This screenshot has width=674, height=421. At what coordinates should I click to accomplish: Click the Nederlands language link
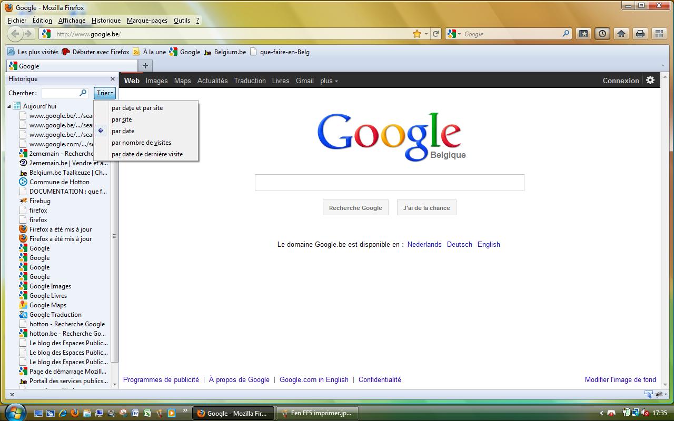coord(424,244)
